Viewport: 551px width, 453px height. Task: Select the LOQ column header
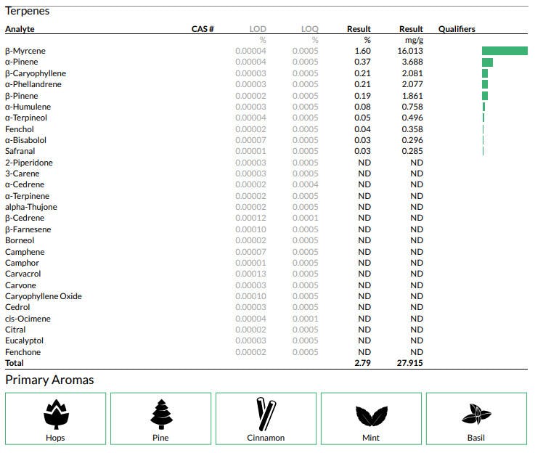pos(309,29)
